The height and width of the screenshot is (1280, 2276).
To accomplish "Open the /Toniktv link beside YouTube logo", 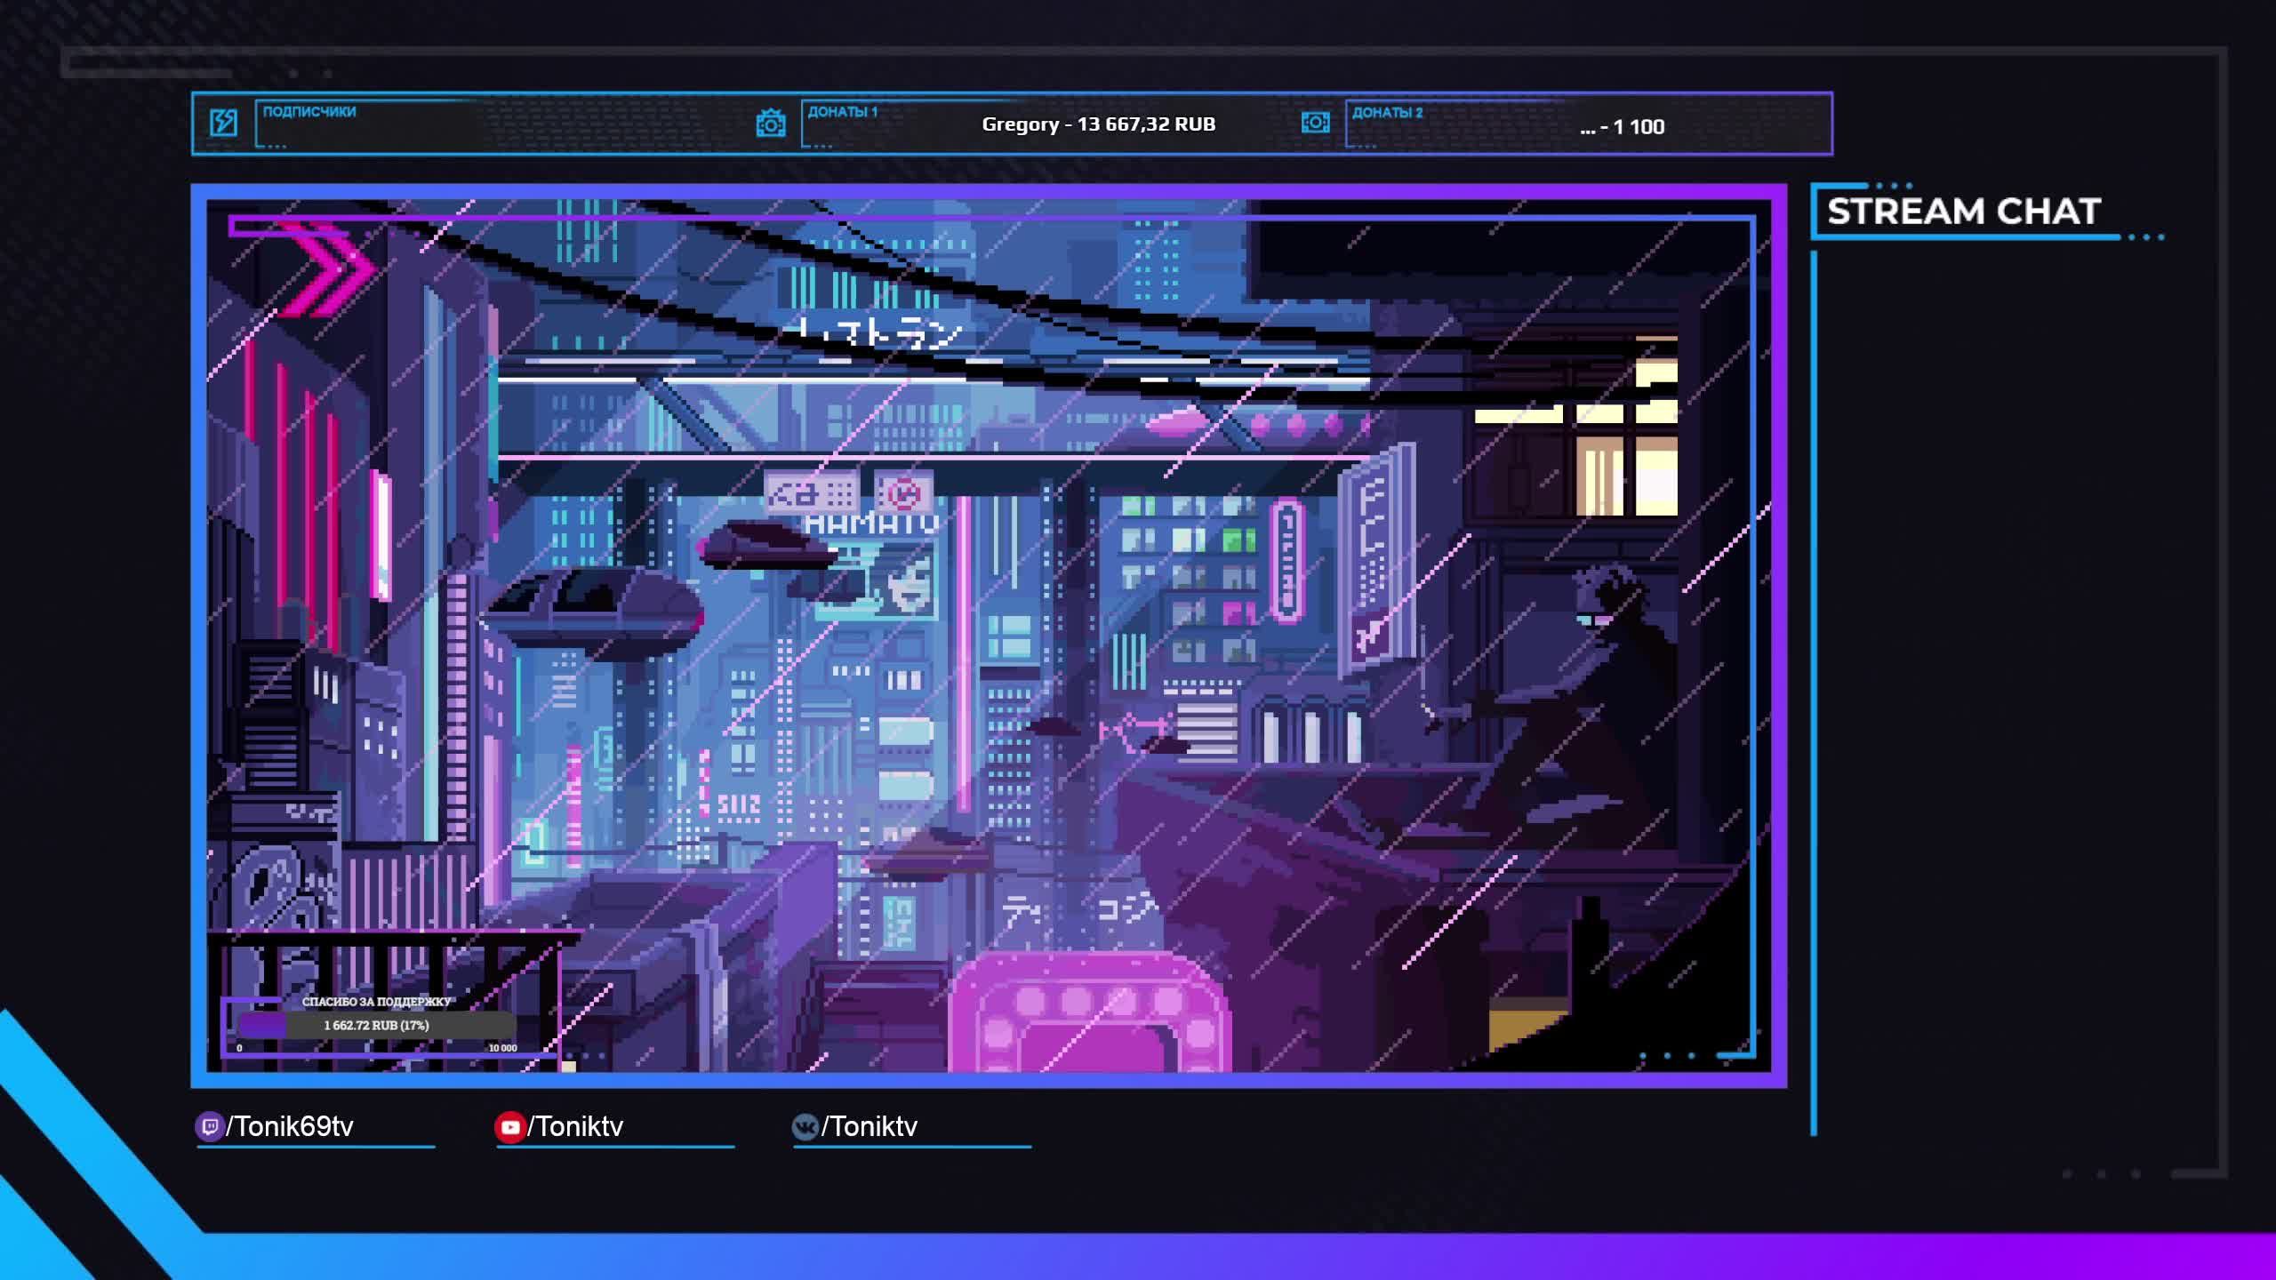I will tap(575, 1127).
